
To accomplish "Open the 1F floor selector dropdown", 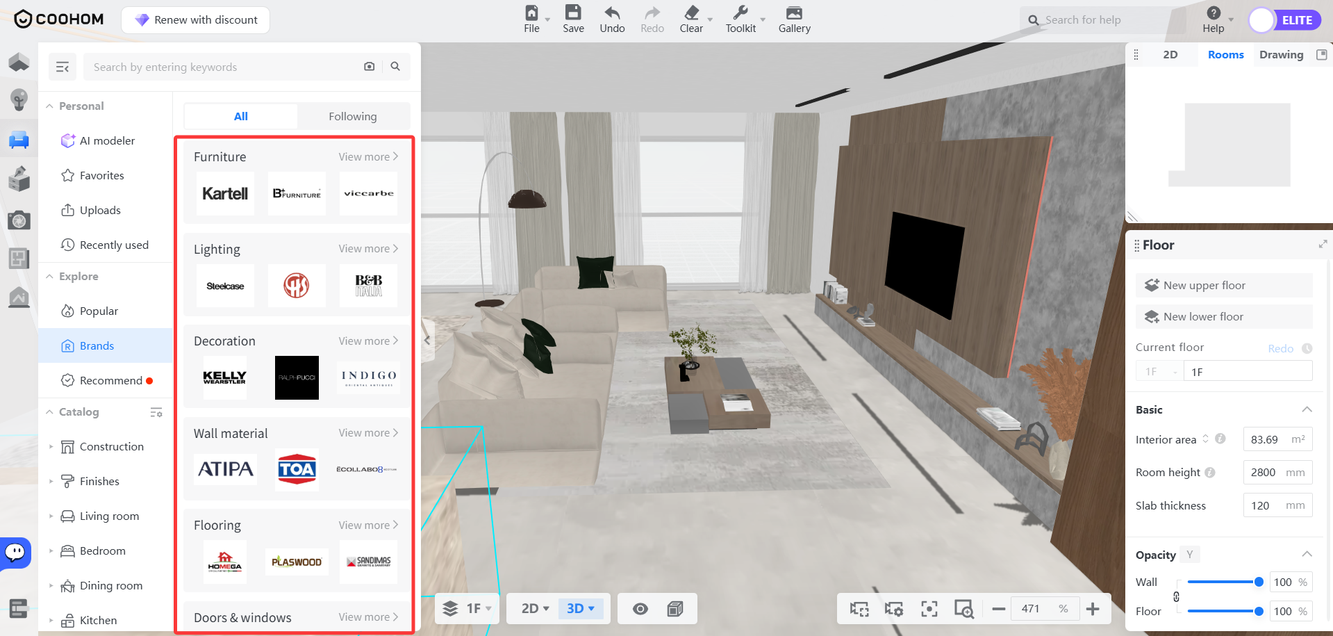I will coord(468,609).
